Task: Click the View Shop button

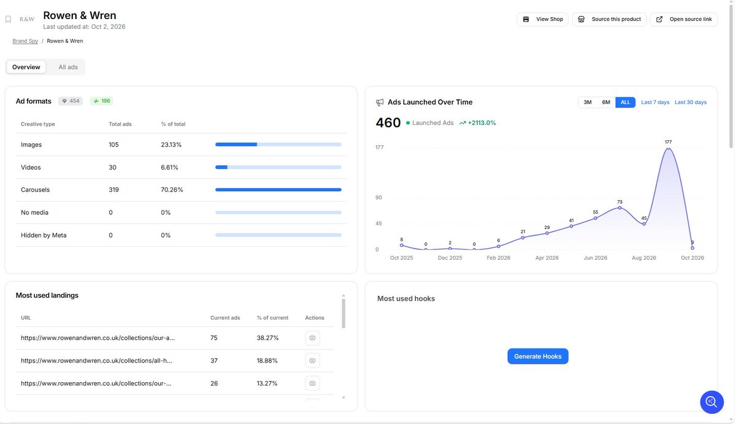Action: click(x=543, y=20)
